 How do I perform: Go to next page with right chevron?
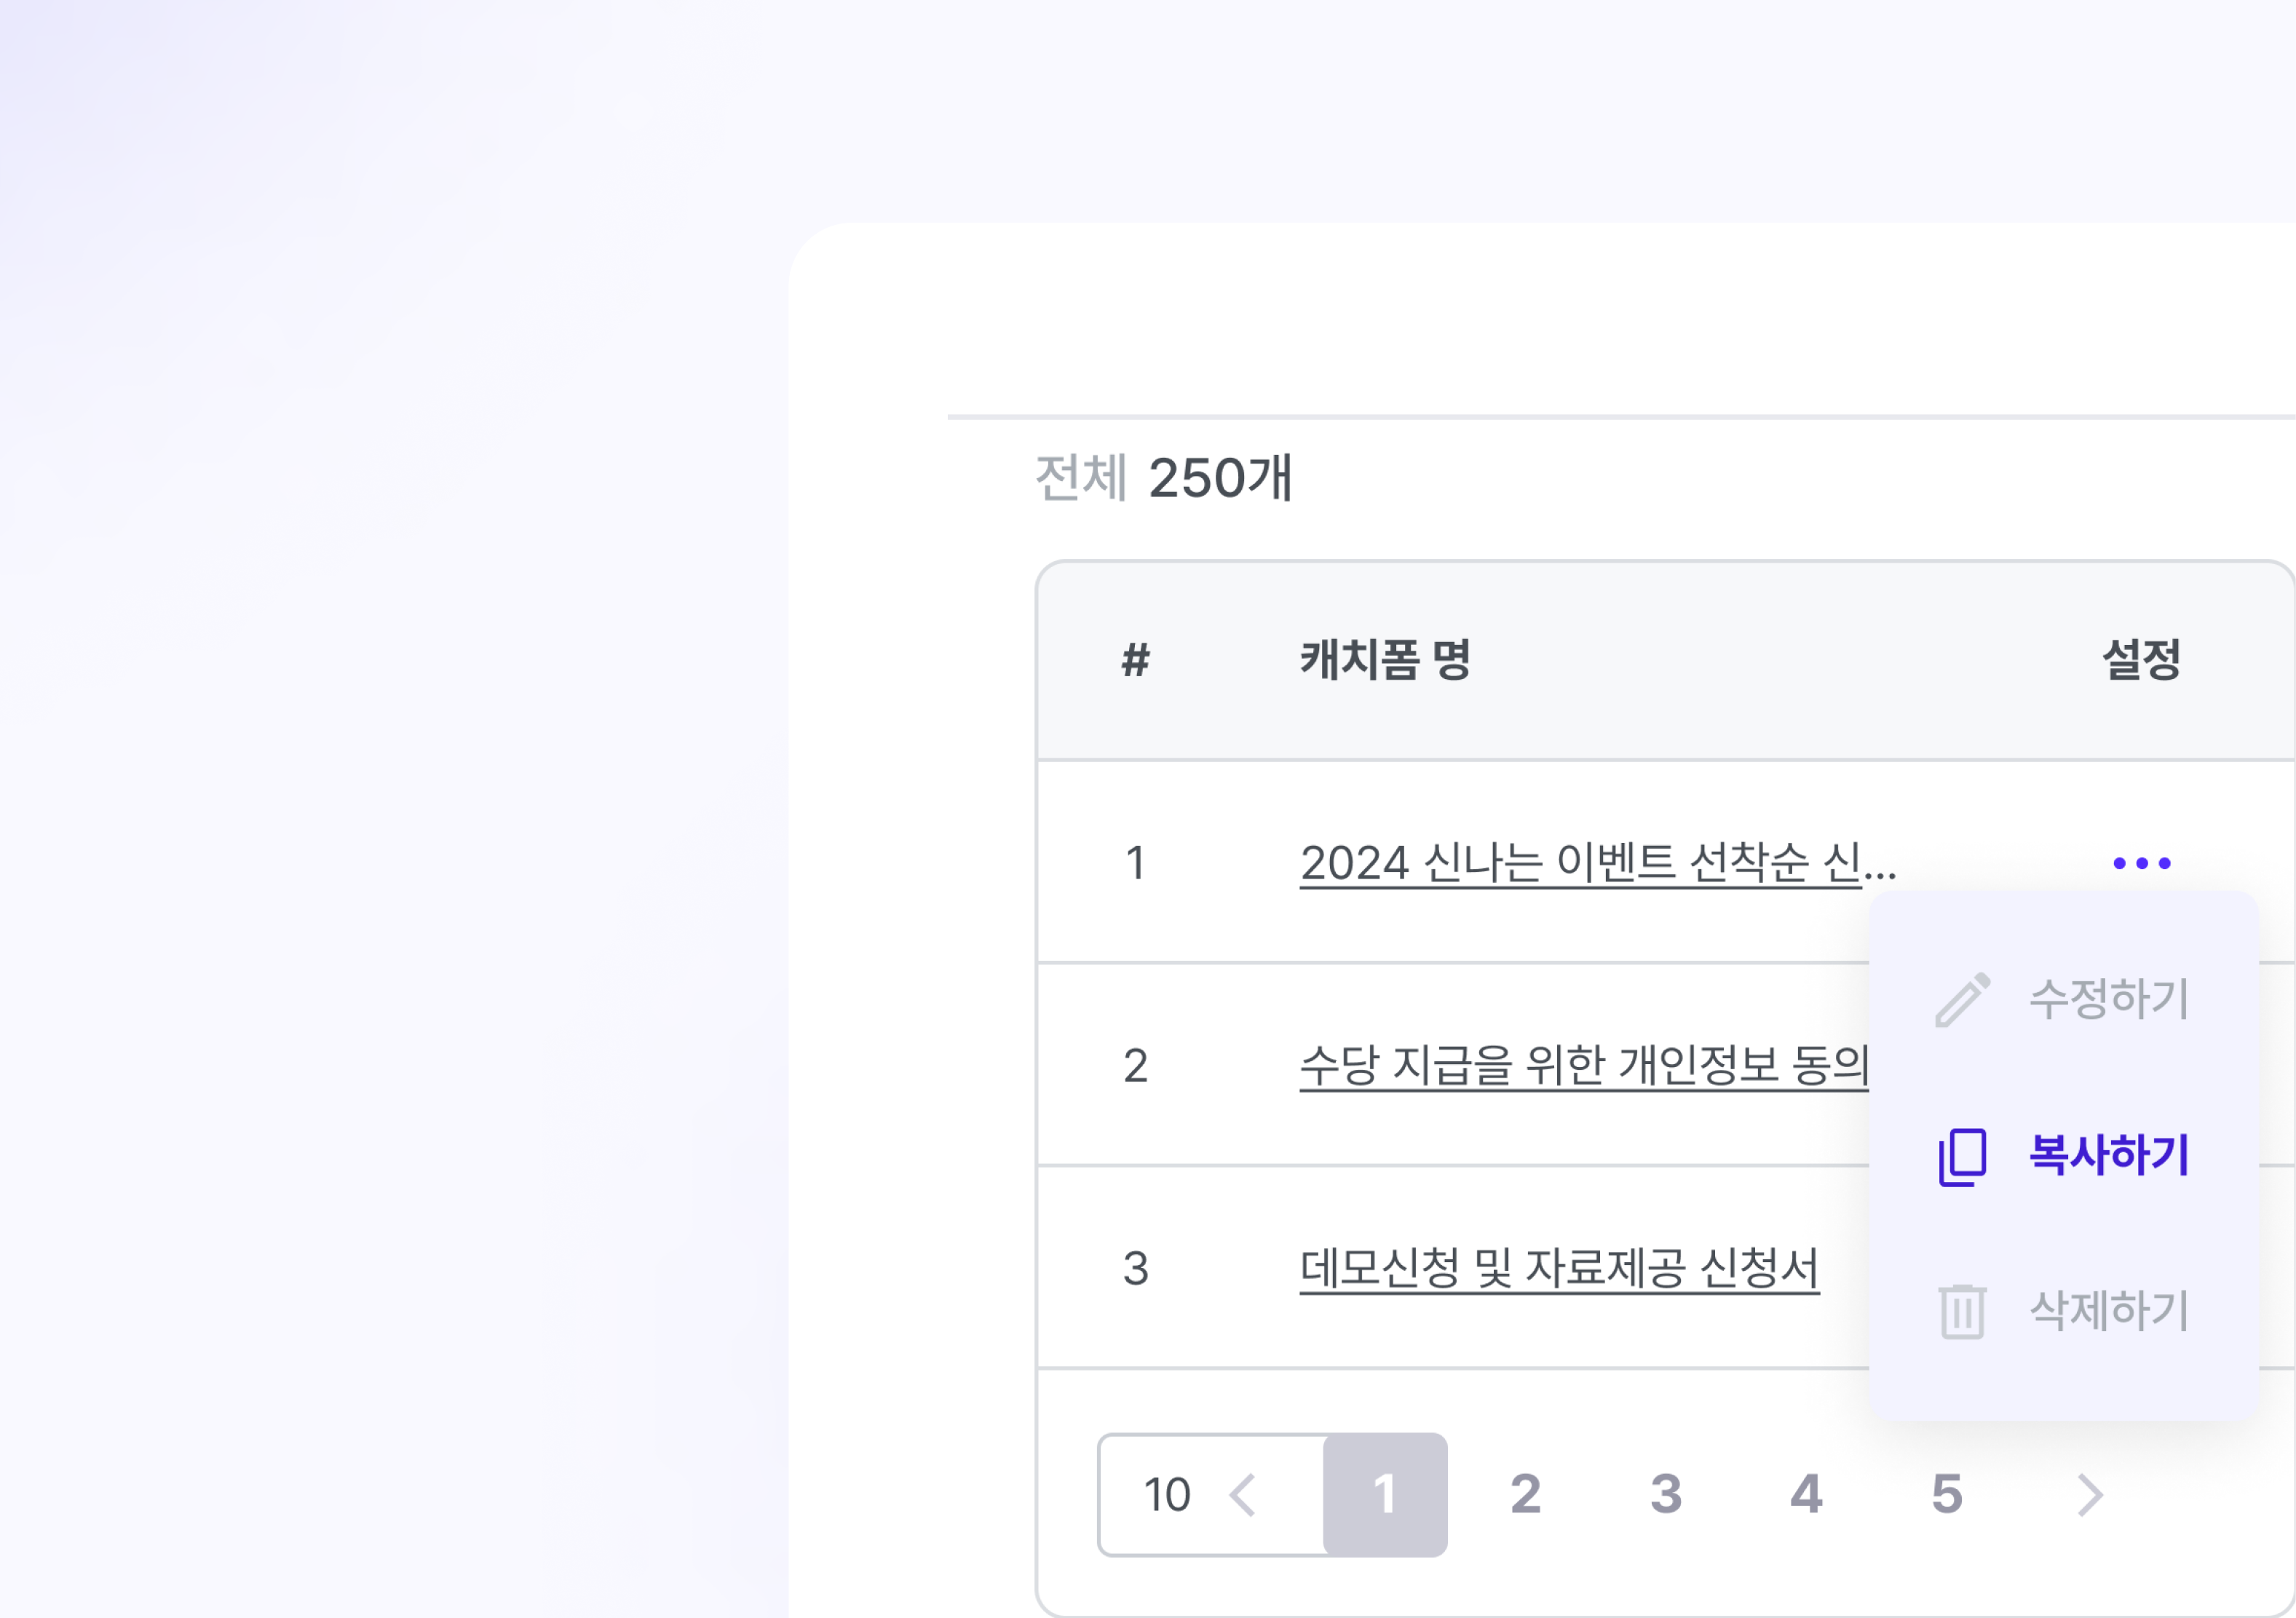point(2090,1495)
